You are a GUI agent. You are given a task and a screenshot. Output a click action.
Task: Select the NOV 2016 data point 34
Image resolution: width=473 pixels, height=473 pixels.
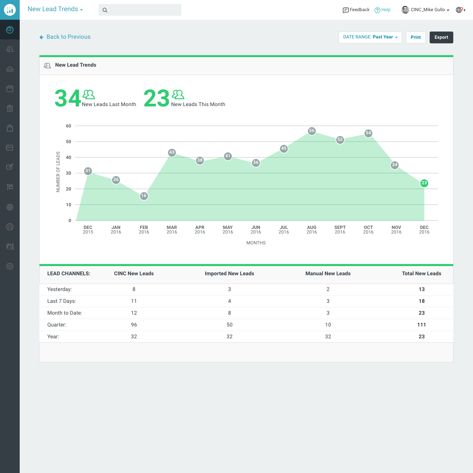(394, 165)
